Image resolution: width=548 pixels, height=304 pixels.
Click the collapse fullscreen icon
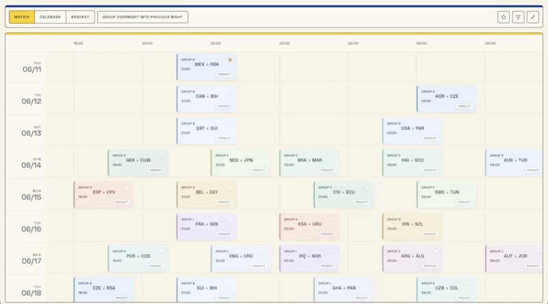[x=533, y=17]
